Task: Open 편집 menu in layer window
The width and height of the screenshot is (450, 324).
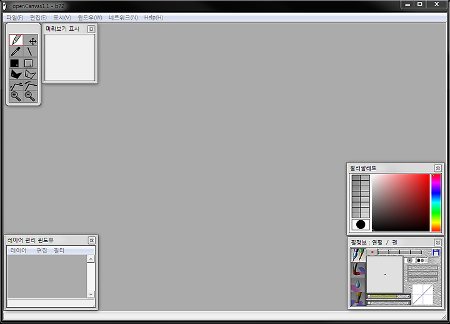Action: (x=42, y=251)
